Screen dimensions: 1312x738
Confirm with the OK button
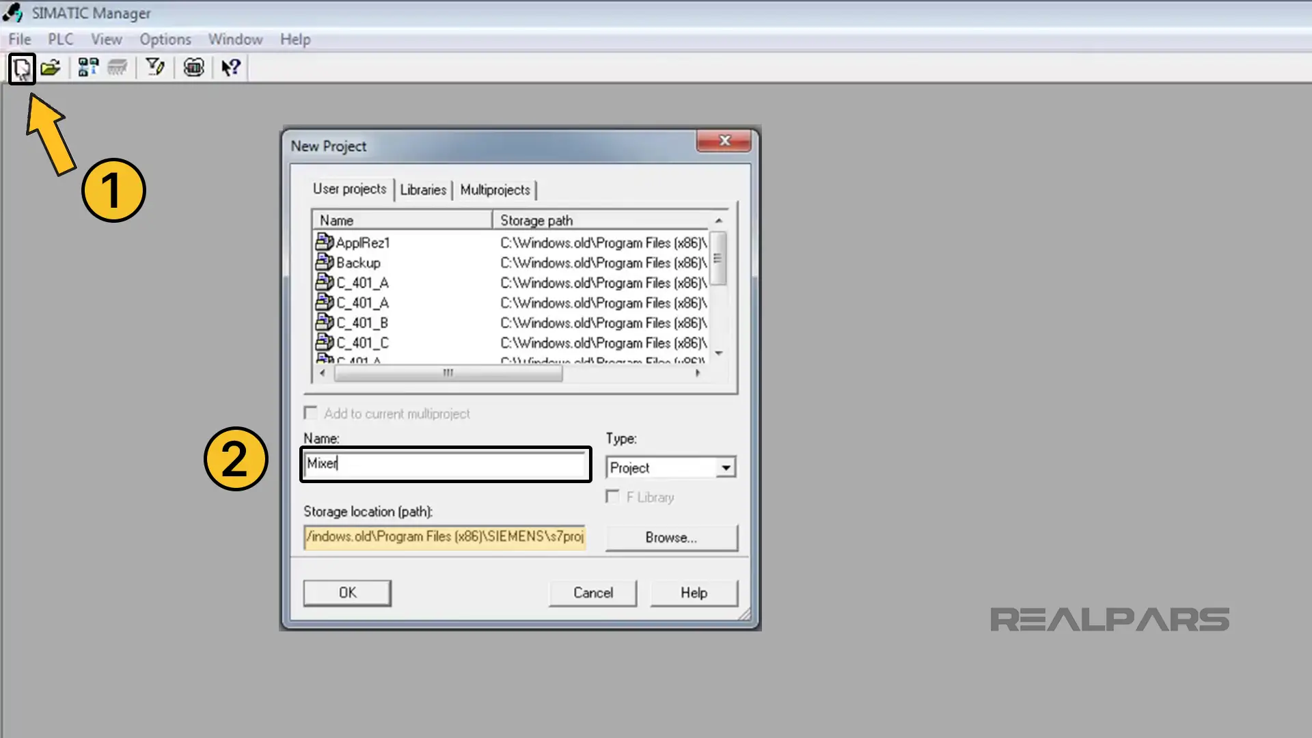pos(347,592)
